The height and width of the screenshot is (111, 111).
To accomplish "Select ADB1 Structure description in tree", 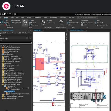I will tap(12, 48).
